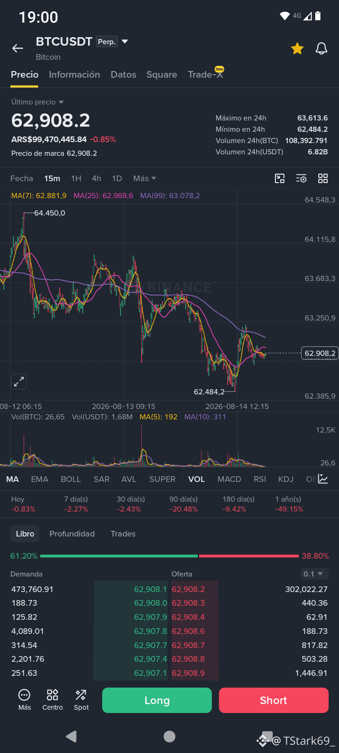Tap the bid/ask ratio bar
339x753 pixels.
[x=169, y=556]
